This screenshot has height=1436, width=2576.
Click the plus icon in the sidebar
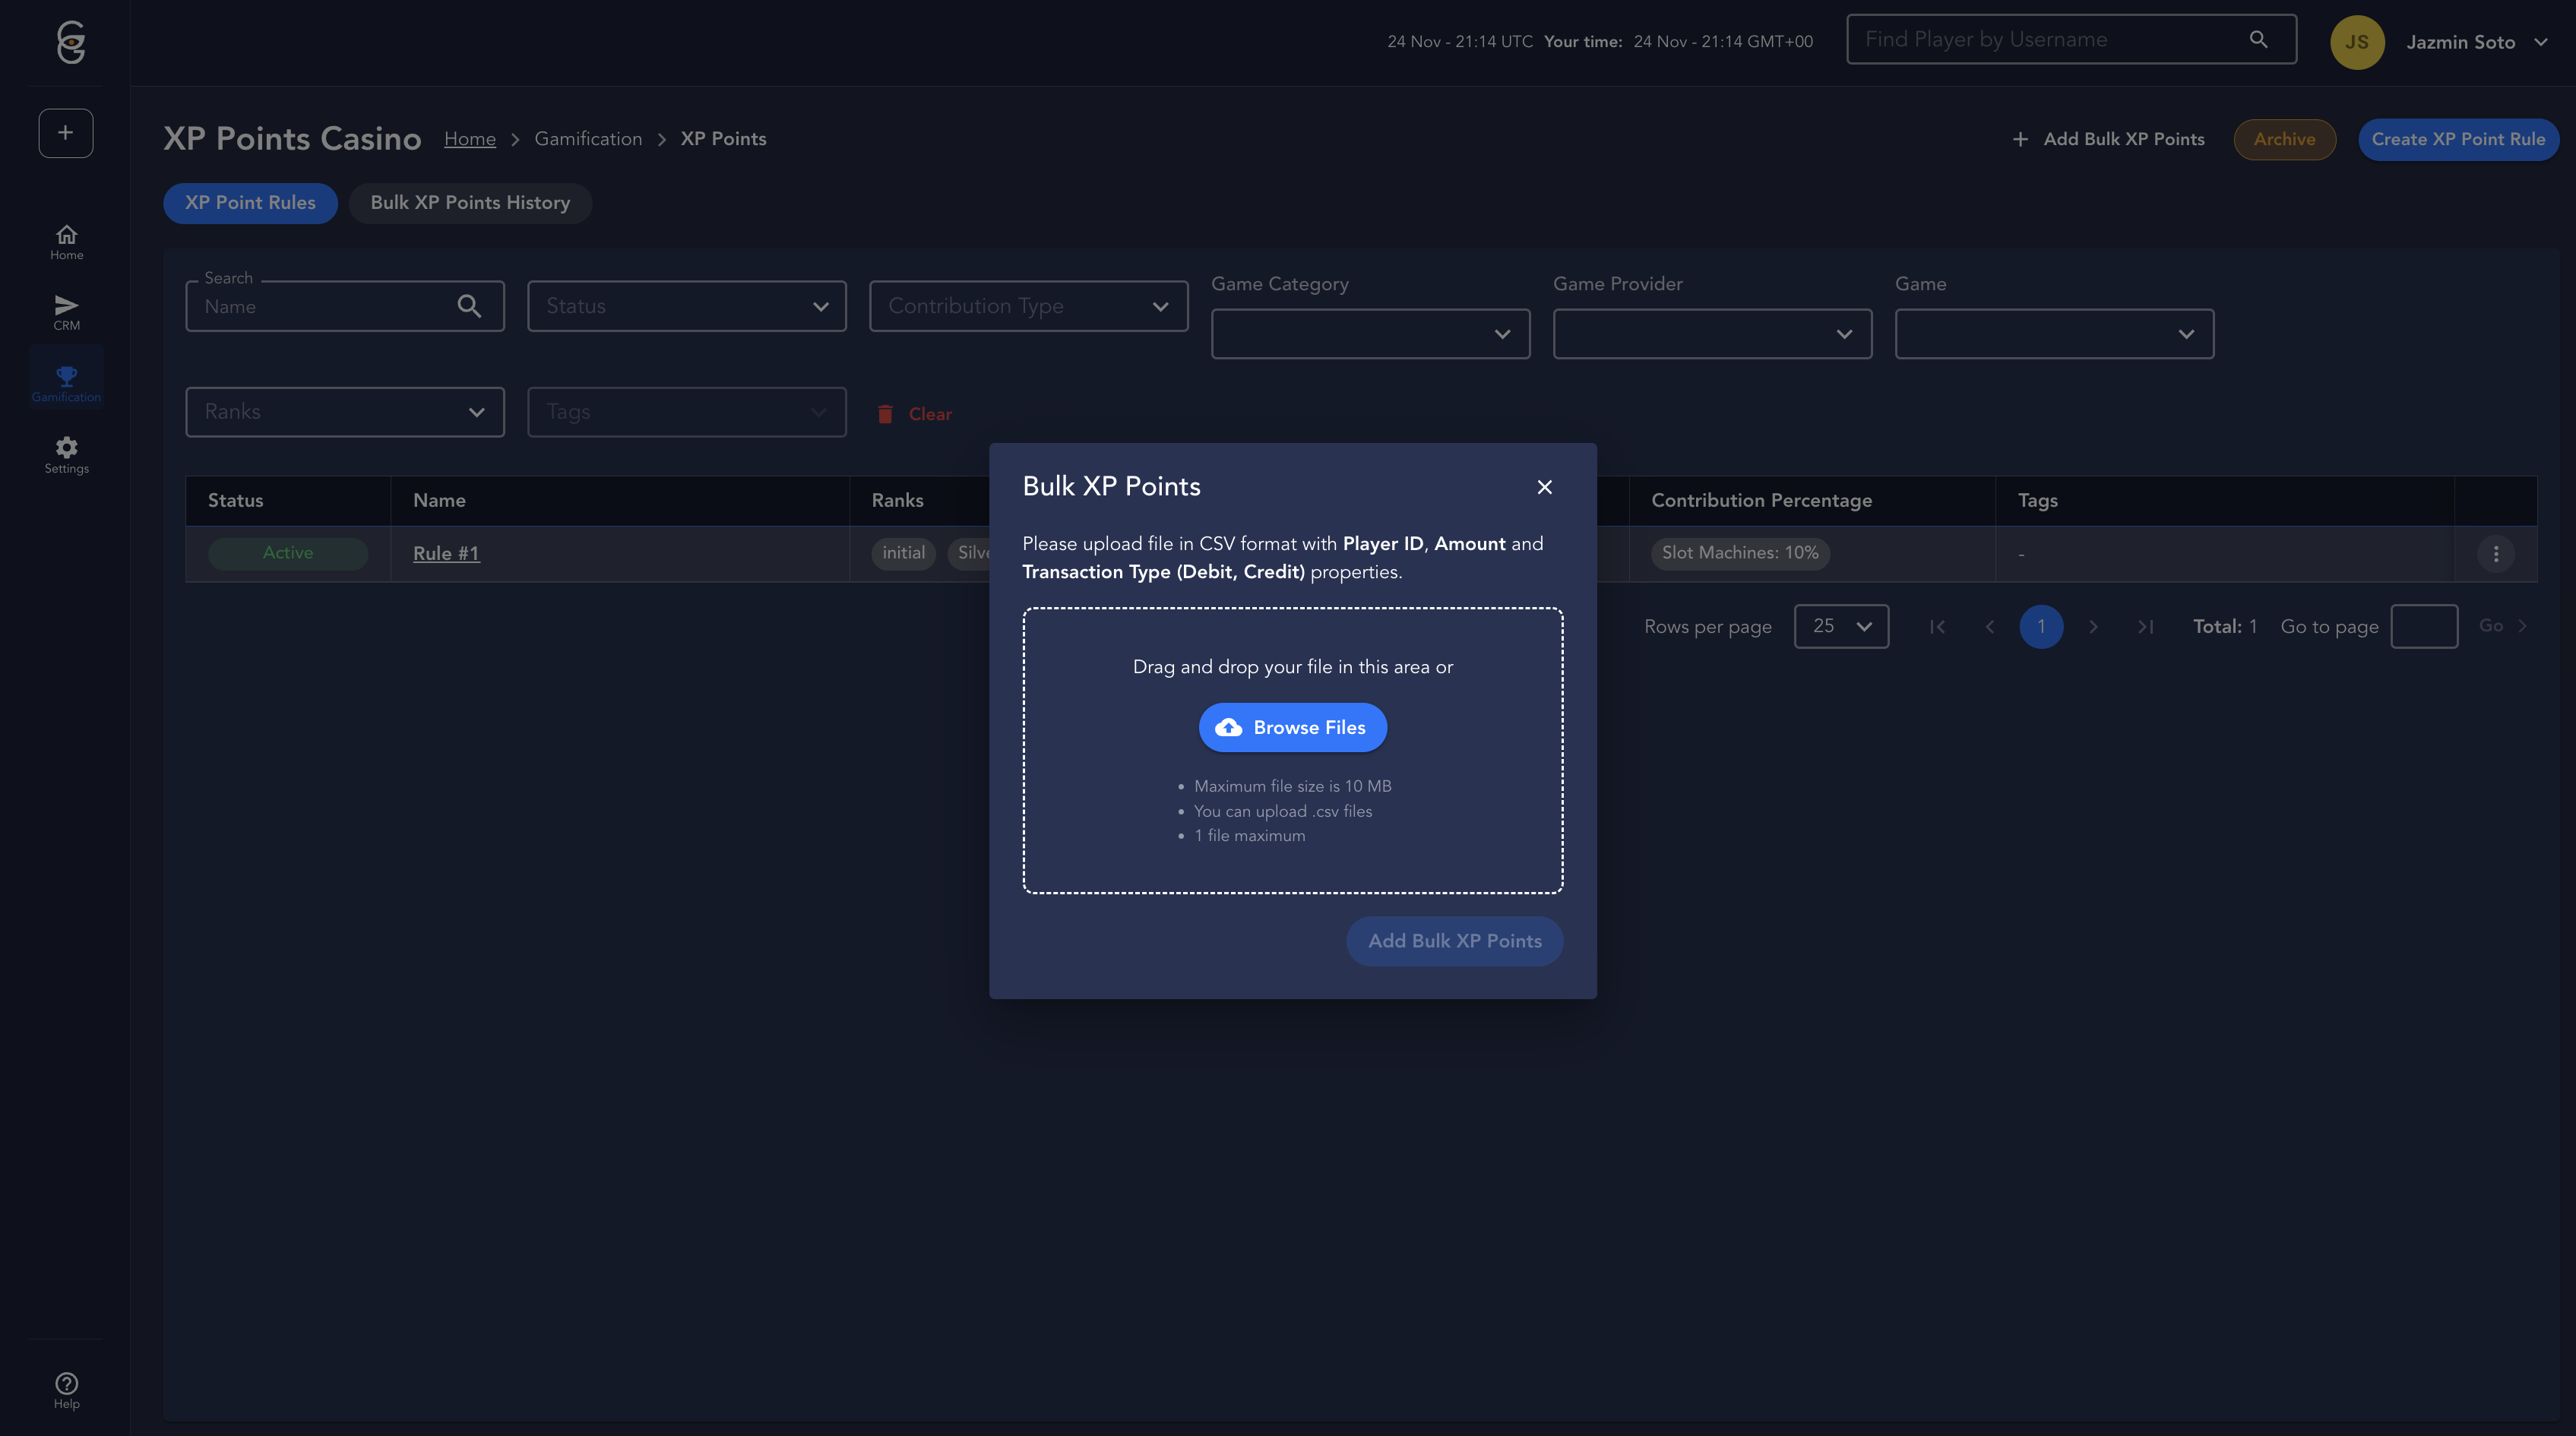(66, 133)
